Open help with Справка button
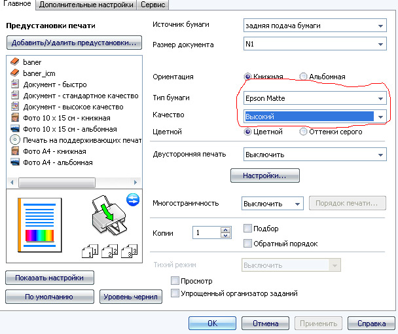 click(x=371, y=324)
